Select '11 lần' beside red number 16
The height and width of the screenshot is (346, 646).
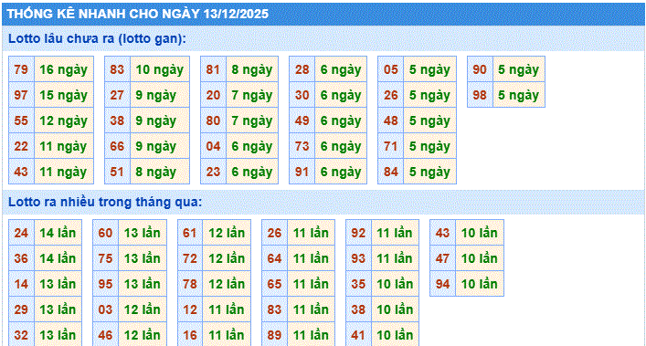click(x=227, y=334)
